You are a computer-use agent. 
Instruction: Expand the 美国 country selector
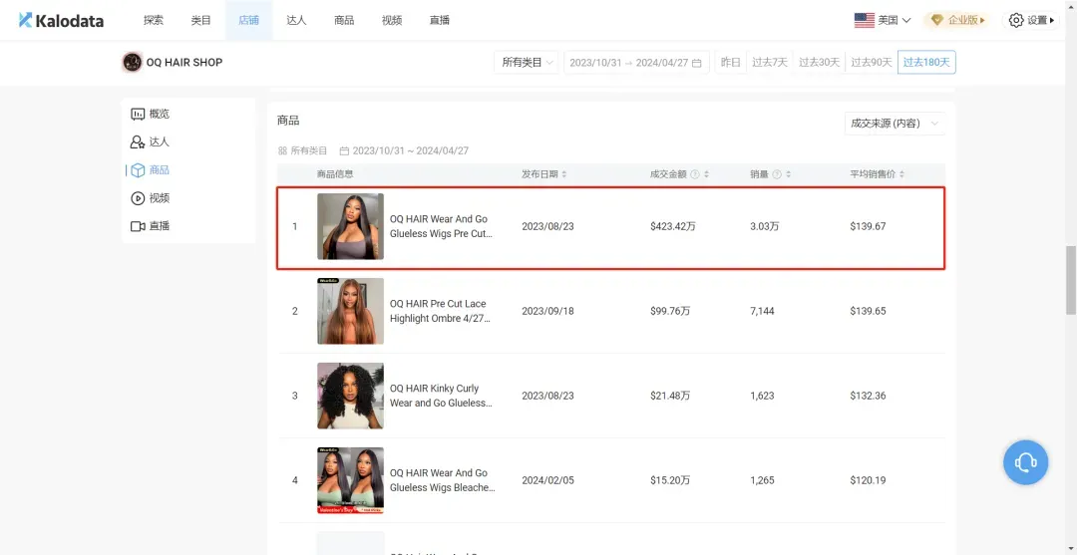coord(883,20)
